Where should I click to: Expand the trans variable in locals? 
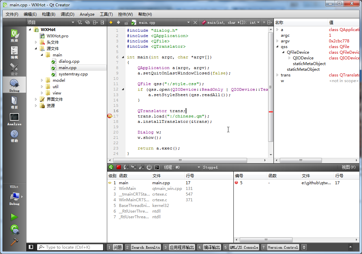tap(277, 75)
